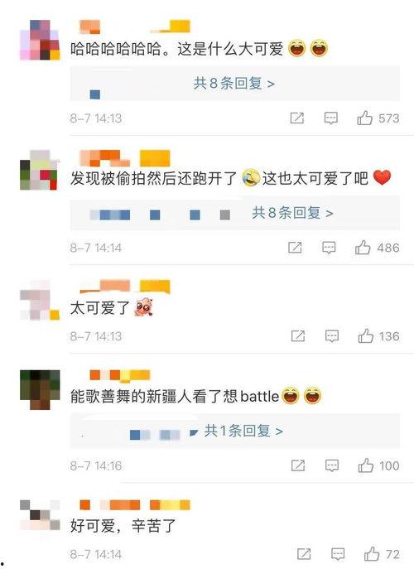Repost the 发现被偷拍然后还跑开了 comment

coord(295,248)
